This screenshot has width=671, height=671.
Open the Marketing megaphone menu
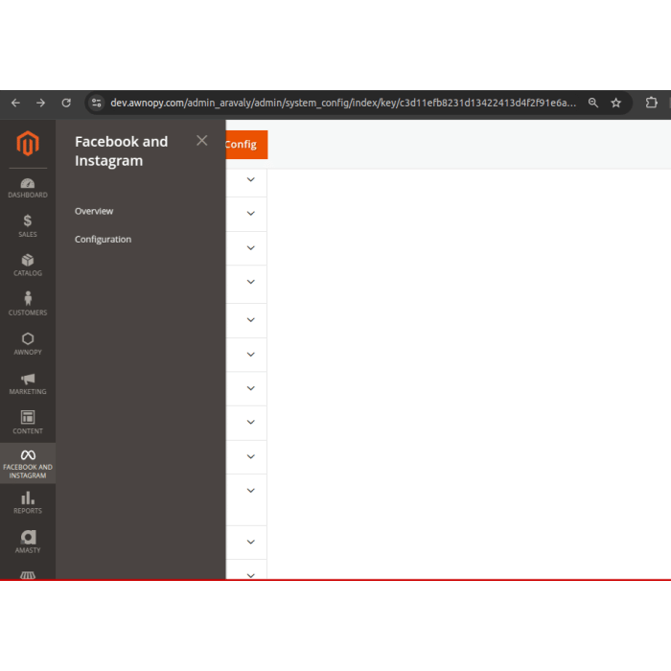click(28, 383)
